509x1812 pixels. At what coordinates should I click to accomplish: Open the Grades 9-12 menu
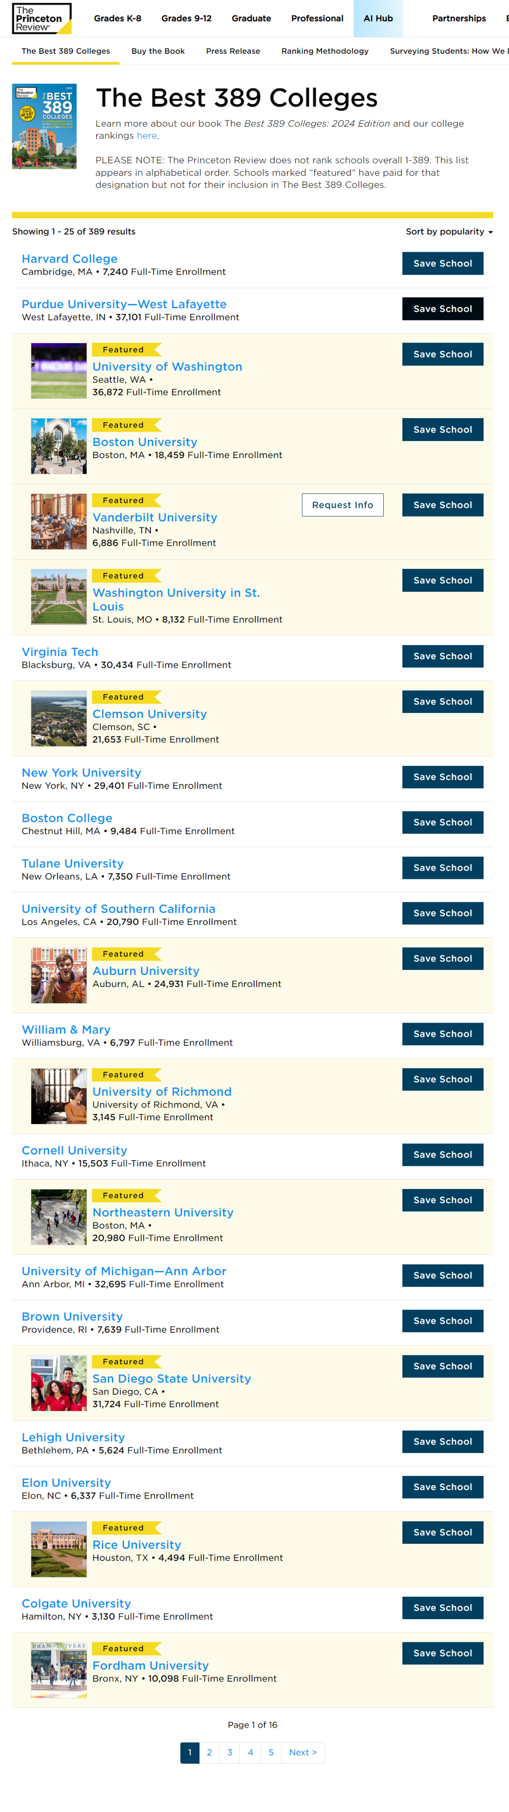(x=186, y=18)
